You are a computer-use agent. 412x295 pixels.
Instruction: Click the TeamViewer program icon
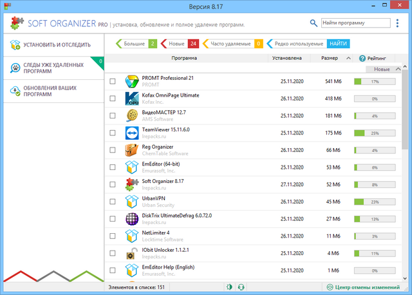pyautogui.click(x=132, y=133)
